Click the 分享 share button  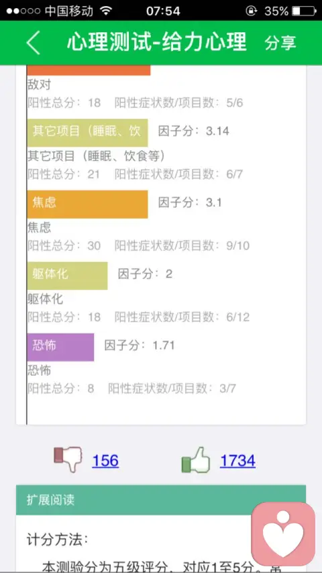(x=280, y=43)
